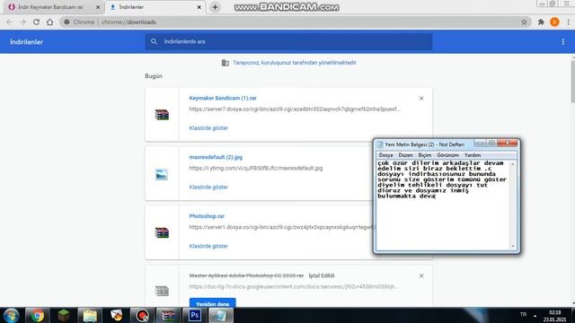575x323 pixels.
Task: Open the Yardım menu in Notepad
Action: coord(473,155)
